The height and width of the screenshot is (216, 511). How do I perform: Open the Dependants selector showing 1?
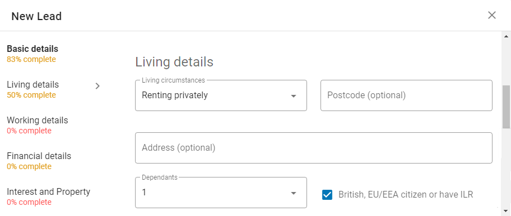coord(221,193)
